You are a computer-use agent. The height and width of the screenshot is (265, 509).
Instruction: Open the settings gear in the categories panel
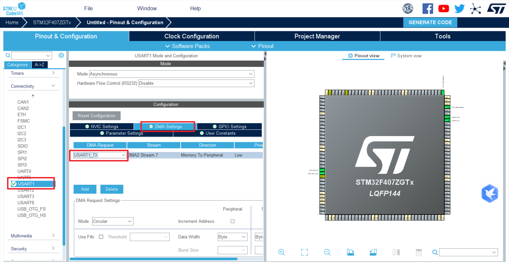pyautogui.click(x=61, y=55)
